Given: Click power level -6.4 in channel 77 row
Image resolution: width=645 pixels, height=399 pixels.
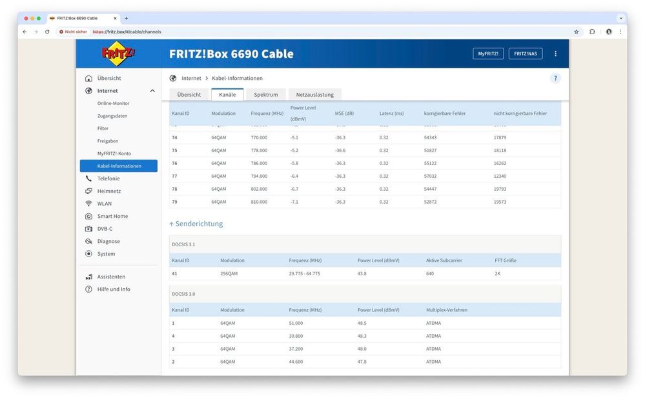Looking at the screenshot, I should coord(294,176).
